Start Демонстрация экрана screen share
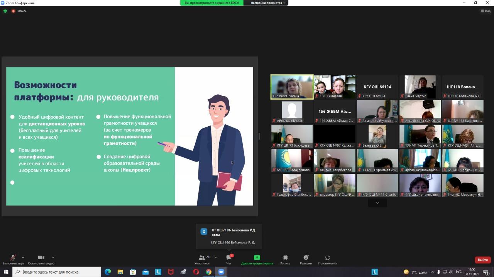 257,259
